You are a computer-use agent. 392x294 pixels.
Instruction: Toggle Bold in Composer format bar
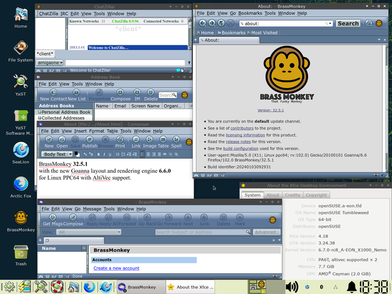[x=99, y=154]
